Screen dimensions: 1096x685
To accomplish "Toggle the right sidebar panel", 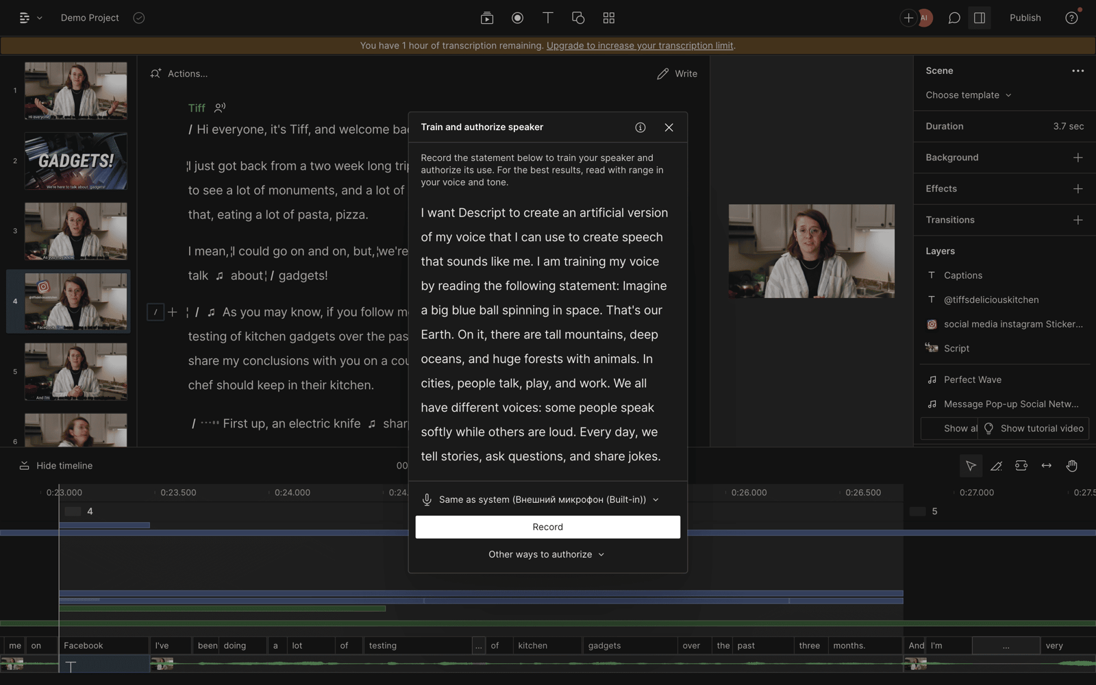I will pyautogui.click(x=980, y=18).
